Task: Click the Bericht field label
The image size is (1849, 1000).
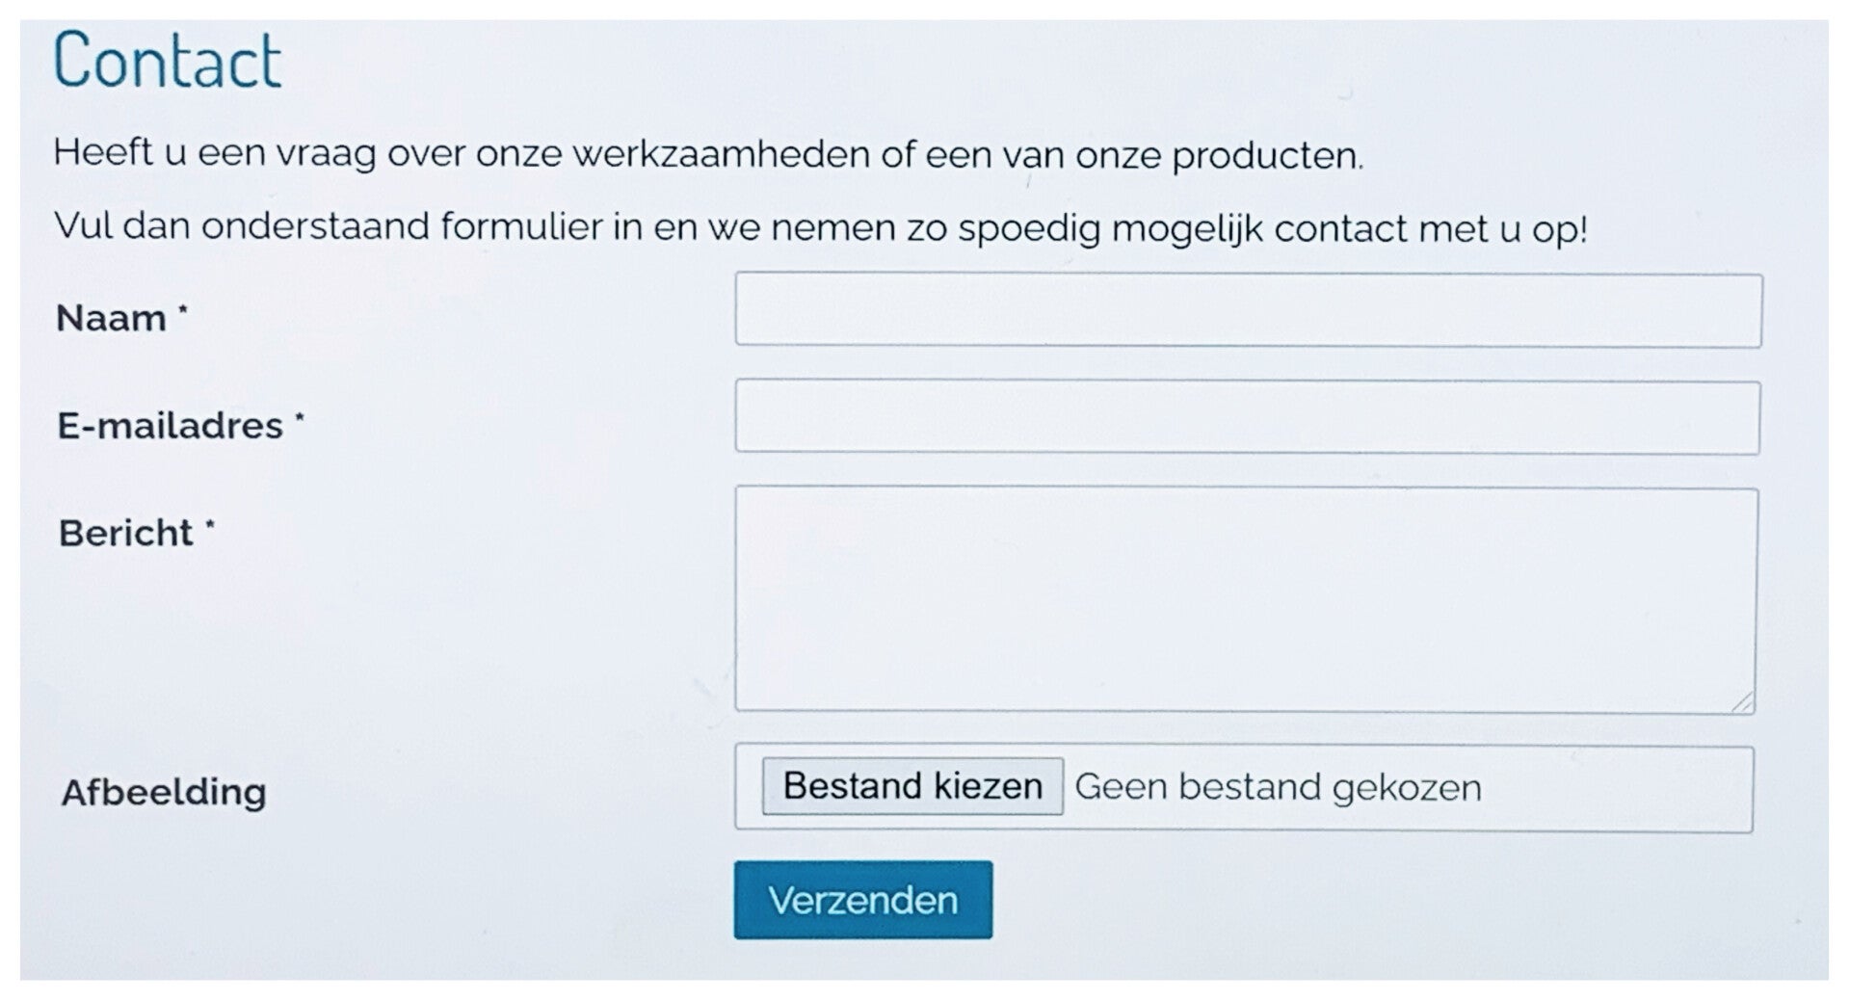Action: click(125, 533)
